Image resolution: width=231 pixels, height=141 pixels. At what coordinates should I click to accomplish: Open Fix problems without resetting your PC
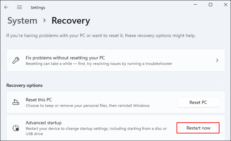[x=65, y=58]
